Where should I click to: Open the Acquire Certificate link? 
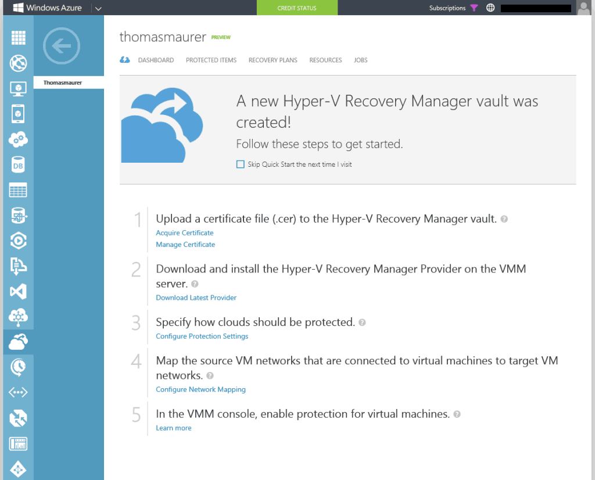185,232
